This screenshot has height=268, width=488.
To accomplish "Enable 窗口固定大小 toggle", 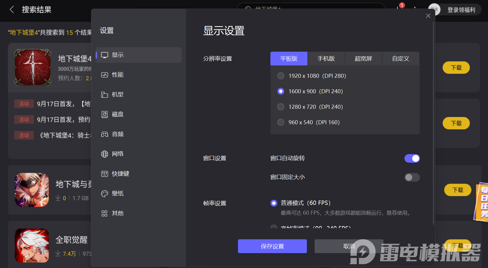I will (412, 177).
